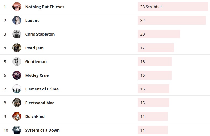210x136 pixels.
Task: Select Fleetwood Mac's avatar thumbnail
Action: [x=17, y=103]
